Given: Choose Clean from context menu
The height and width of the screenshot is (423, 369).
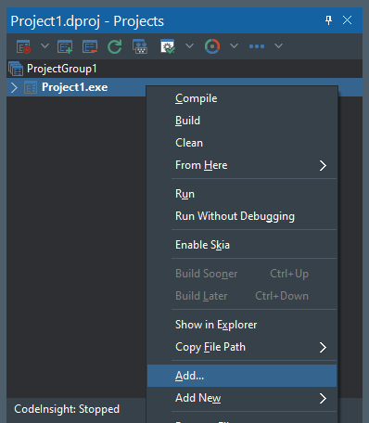Looking at the screenshot, I should pos(242,143).
